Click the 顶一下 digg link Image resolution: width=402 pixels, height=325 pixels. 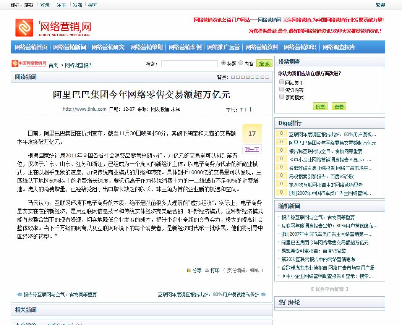252,149
